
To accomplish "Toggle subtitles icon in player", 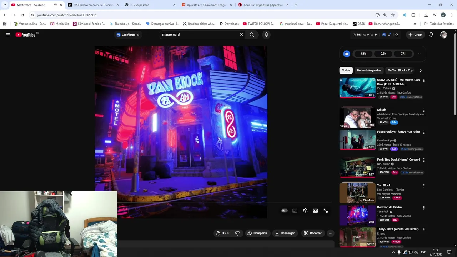I will coord(295,211).
